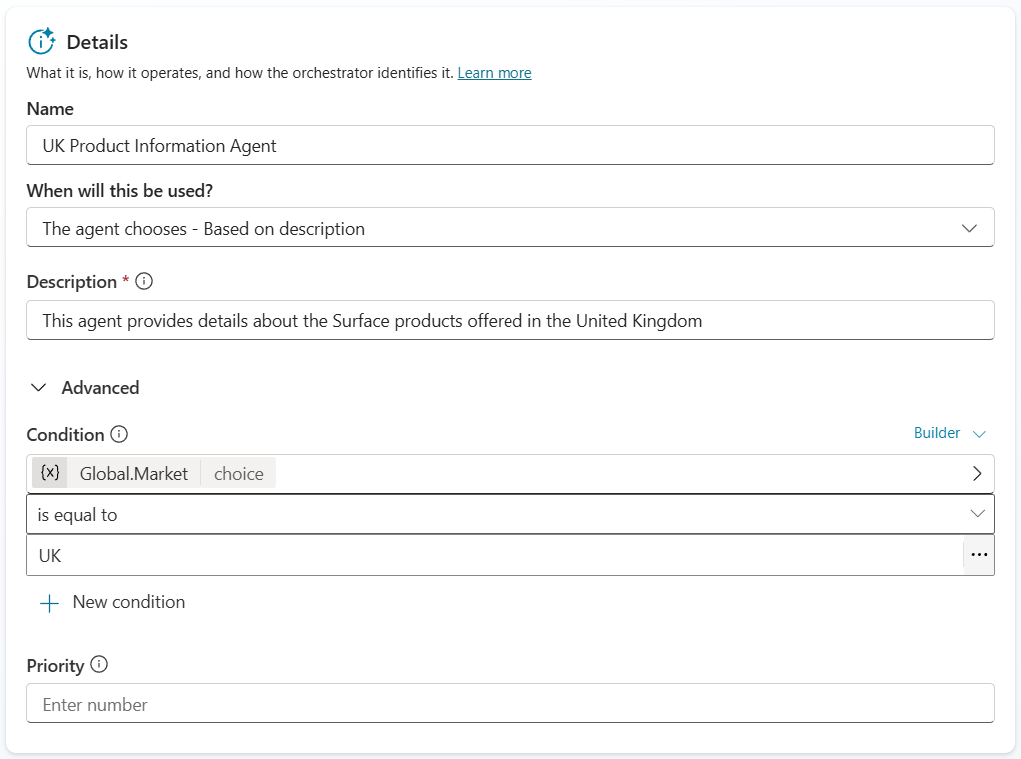Click the {x} variable icon
Screen dimensions: 1021x759
(50, 473)
